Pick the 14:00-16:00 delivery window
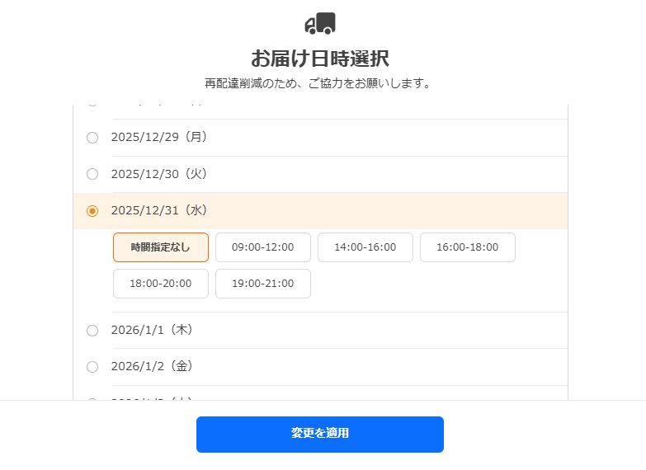 point(365,247)
